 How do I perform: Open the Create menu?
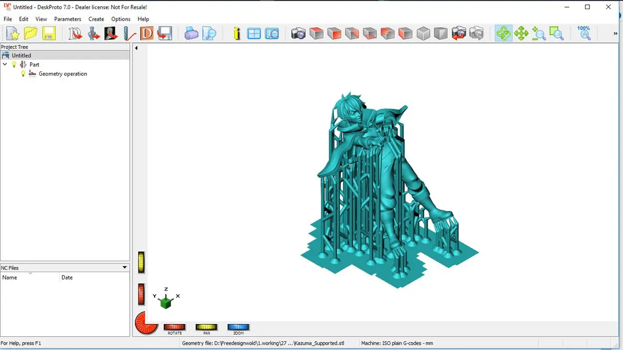[96, 19]
